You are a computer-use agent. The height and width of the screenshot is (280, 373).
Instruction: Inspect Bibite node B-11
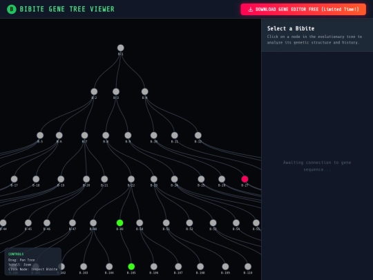175,136
